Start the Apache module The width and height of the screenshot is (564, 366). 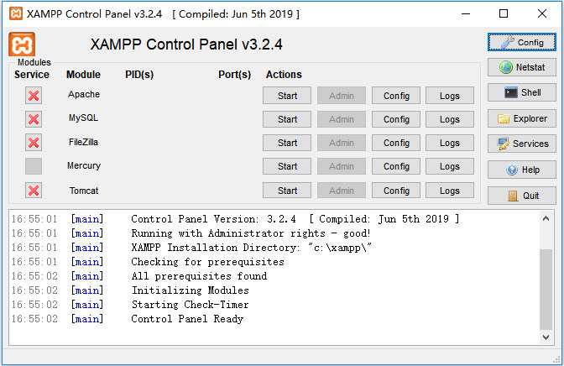(287, 96)
